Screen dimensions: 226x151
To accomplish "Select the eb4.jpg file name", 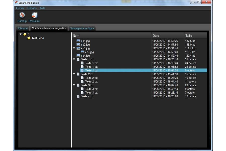I will click(85, 56).
